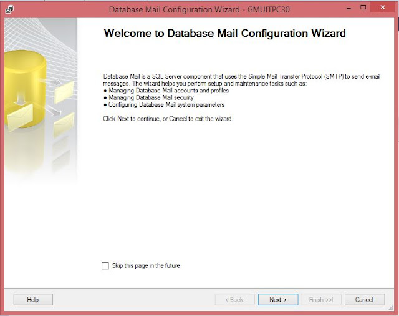Click the 'Managing Database Mail security' bullet

coord(148,97)
